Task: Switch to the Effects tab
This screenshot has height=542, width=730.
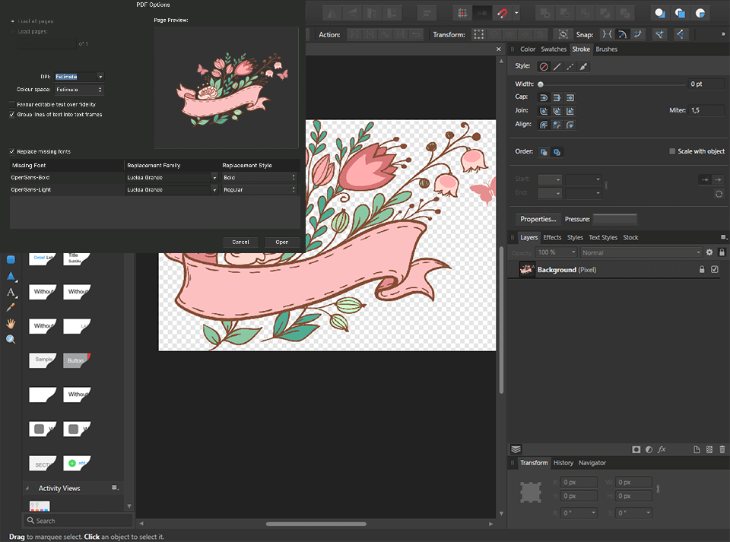Action: click(552, 237)
